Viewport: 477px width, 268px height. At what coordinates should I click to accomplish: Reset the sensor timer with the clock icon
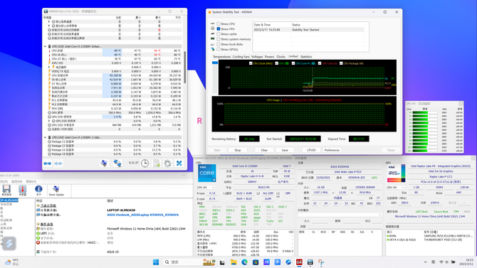point(145,164)
